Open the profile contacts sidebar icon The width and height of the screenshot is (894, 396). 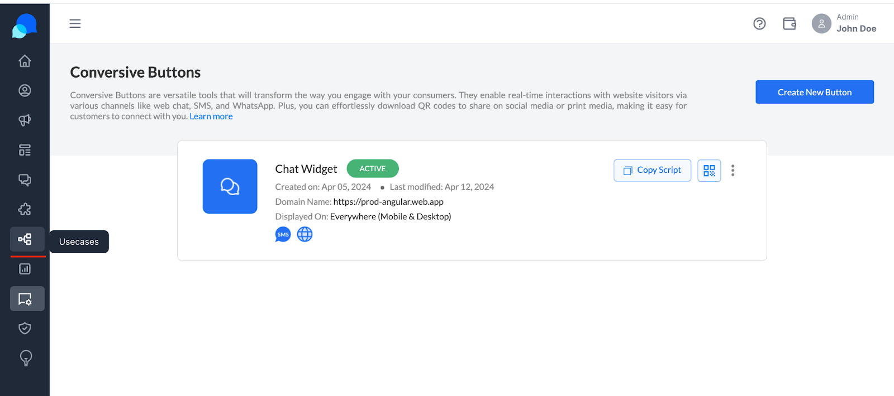(25, 90)
